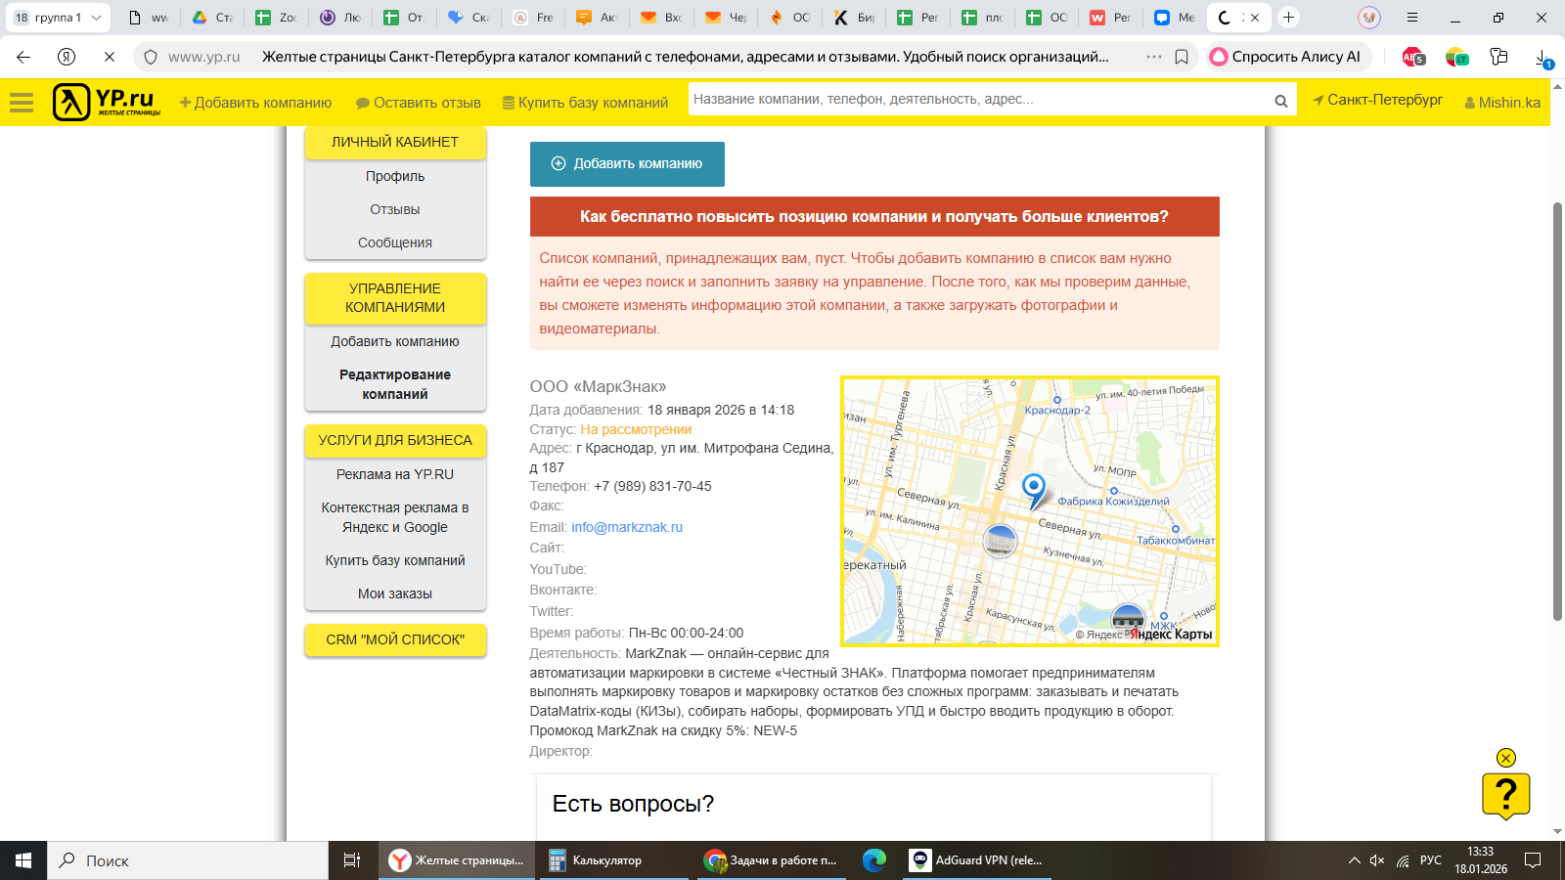Viewport: 1565px width, 880px height.
Task: Click 'ООО «МаркЗнак»' company title
Action: coord(598,386)
